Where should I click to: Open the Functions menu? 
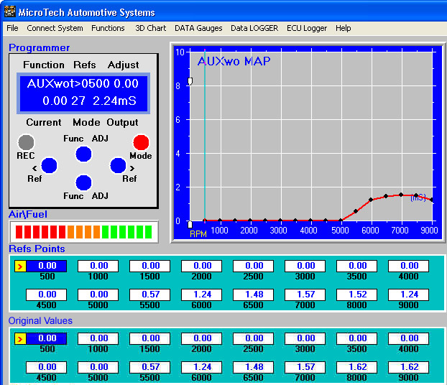pyautogui.click(x=108, y=28)
